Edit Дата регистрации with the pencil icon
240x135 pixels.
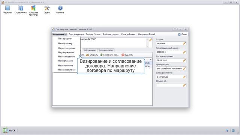tap(184, 60)
